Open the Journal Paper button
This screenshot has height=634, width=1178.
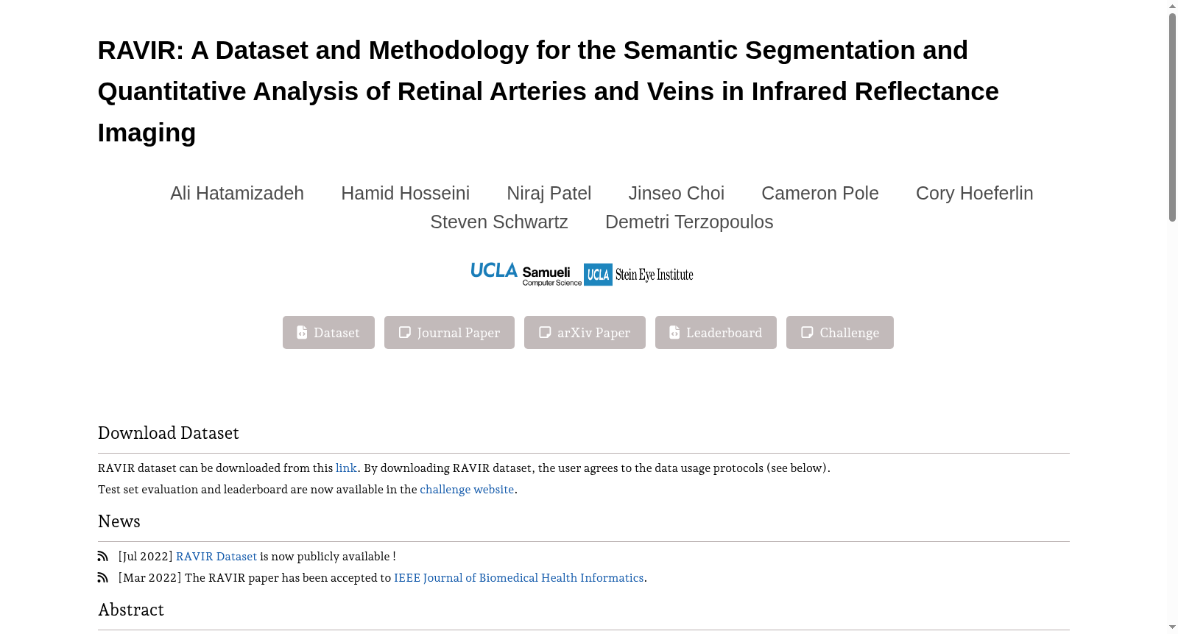tap(449, 333)
